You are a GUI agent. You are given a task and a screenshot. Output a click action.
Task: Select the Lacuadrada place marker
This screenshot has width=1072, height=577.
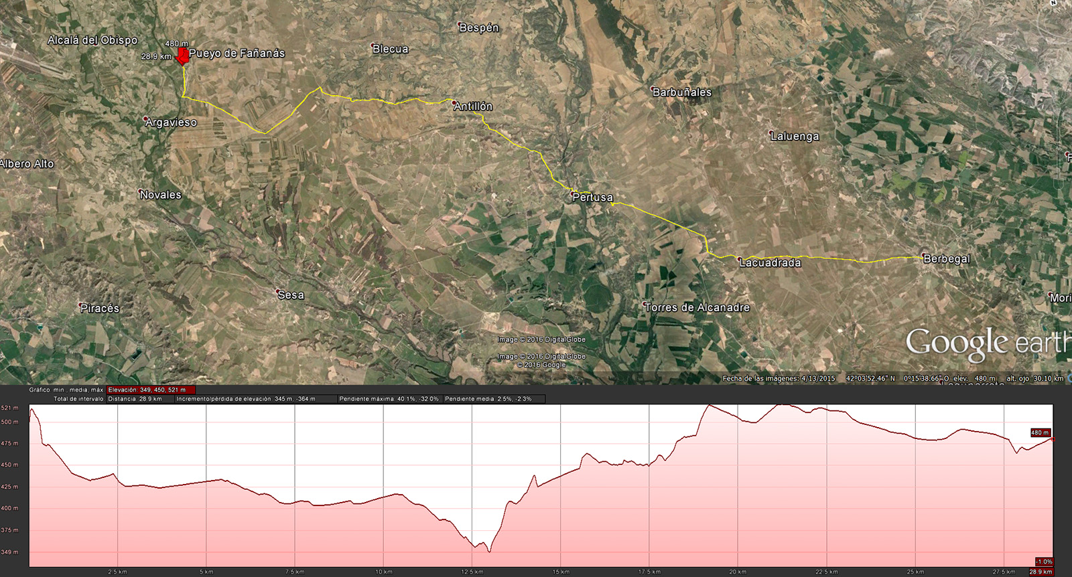point(739,258)
